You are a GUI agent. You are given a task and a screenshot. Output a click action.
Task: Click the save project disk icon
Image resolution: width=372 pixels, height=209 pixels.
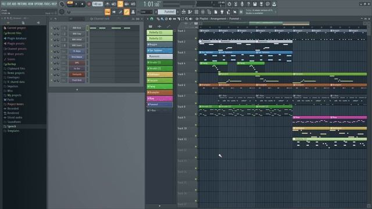(255, 4)
